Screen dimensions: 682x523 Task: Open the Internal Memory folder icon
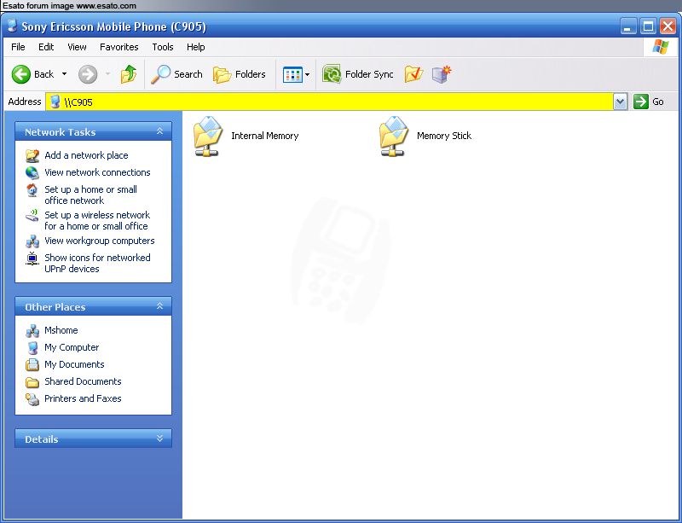tap(206, 137)
